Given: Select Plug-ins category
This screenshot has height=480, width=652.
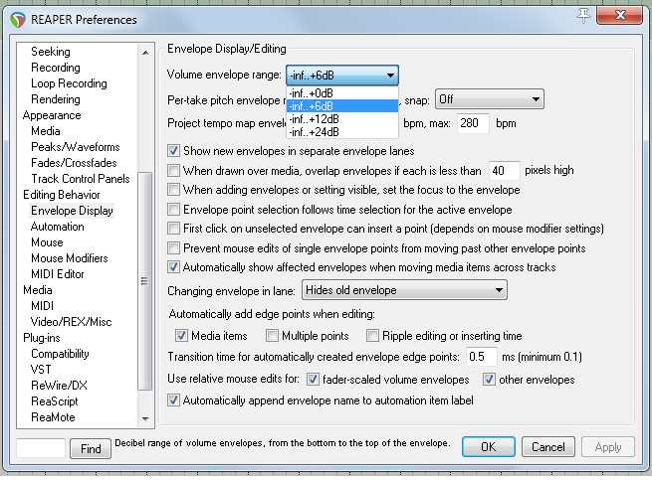Looking at the screenshot, I should (42, 338).
